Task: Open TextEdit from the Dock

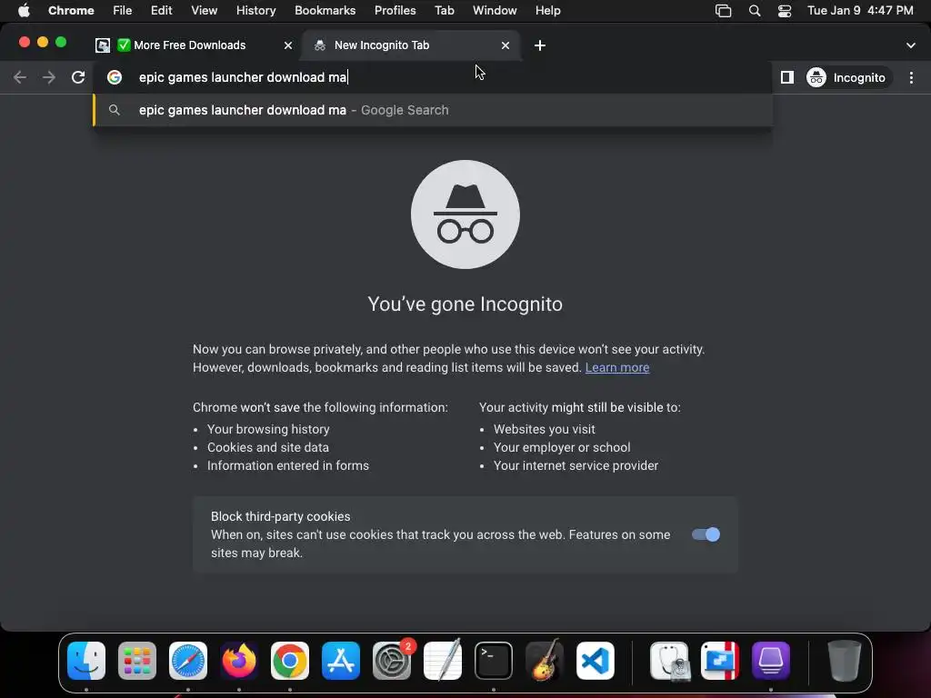Action: tap(443, 661)
